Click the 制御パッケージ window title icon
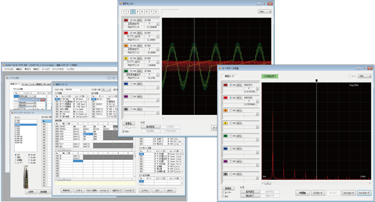Viewport: 375px width, 202px height. coord(54,84)
